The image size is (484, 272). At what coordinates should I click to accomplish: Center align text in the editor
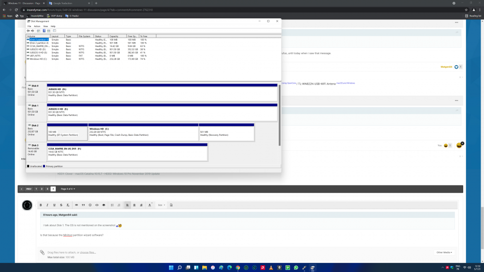[x=134, y=205]
